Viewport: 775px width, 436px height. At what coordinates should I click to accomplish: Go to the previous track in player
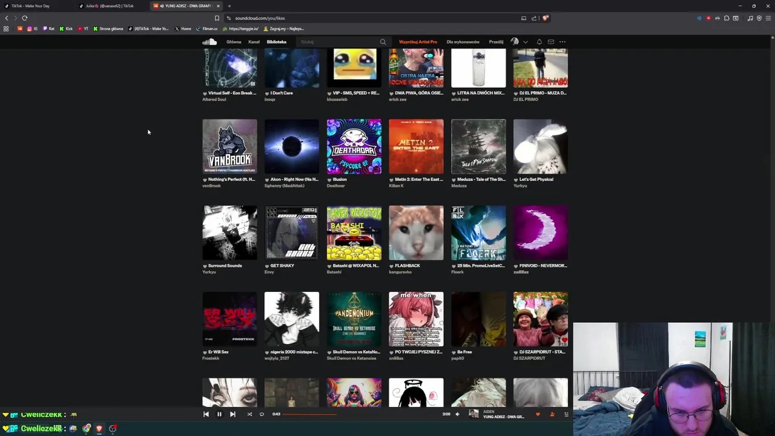[x=206, y=414]
